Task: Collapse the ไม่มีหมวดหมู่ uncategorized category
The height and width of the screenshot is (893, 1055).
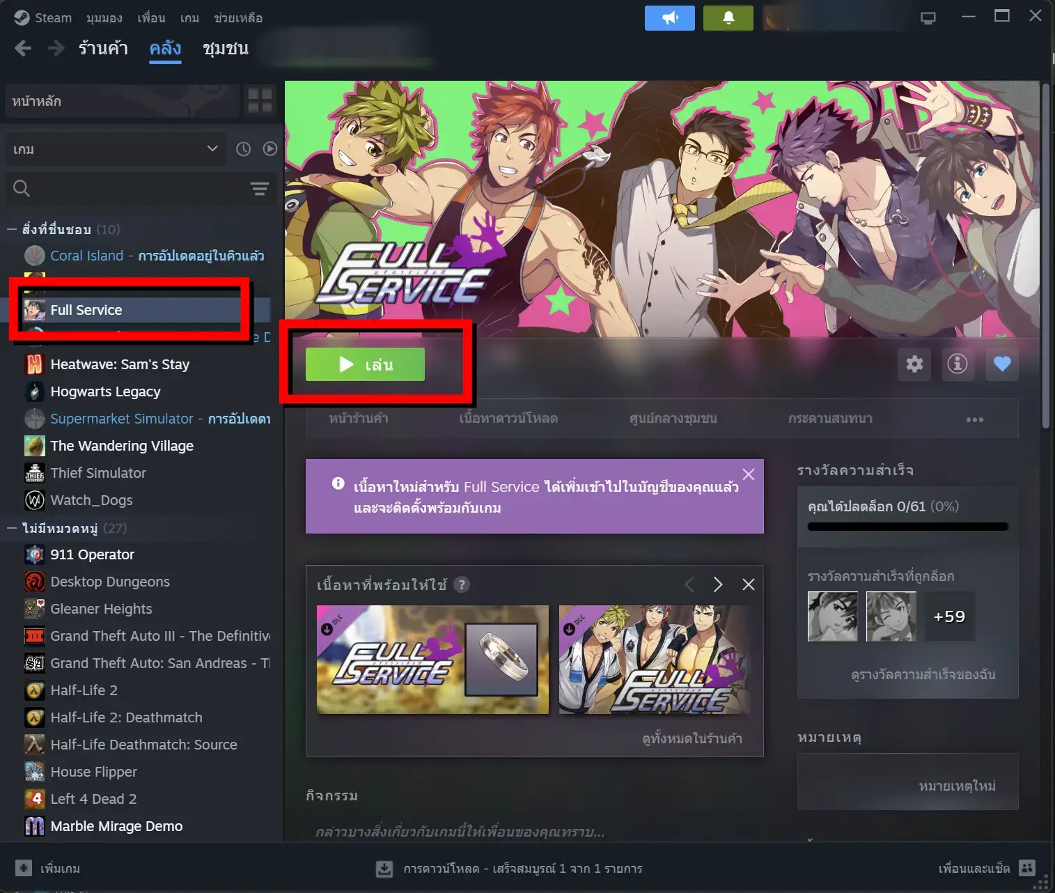Action: [12, 528]
